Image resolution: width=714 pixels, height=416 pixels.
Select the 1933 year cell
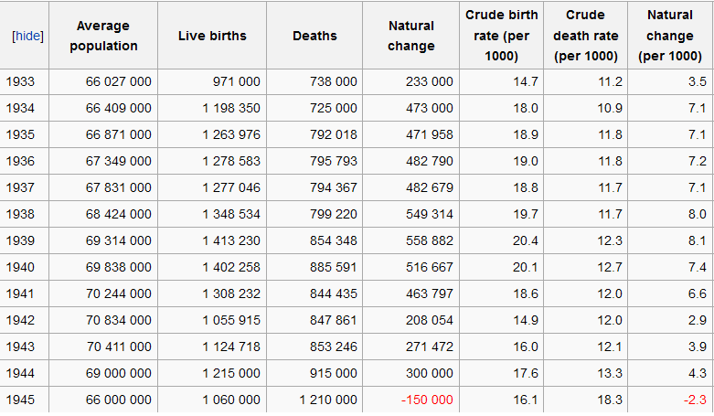pos(20,81)
